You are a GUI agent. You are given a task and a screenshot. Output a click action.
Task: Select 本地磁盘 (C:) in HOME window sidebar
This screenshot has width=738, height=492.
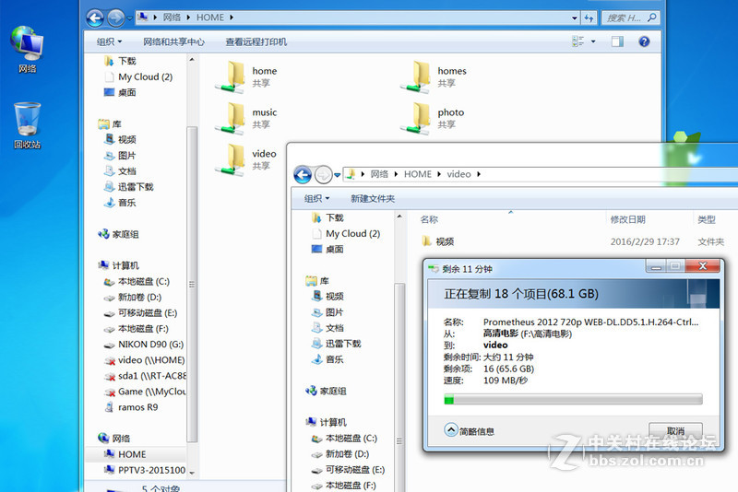(137, 282)
